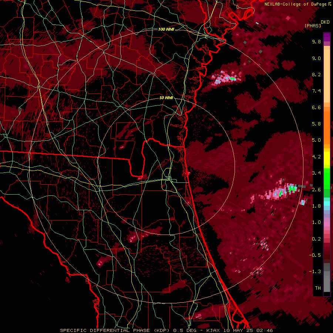Pick the bright green segment of the color bar

[327, 179]
